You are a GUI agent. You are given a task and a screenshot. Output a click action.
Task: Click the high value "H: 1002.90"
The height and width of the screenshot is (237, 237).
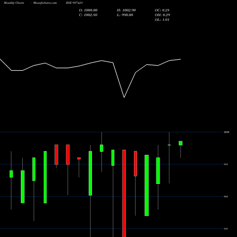coord(126,10)
